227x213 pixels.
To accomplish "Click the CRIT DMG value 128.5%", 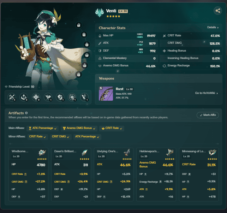I will pos(215,43).
